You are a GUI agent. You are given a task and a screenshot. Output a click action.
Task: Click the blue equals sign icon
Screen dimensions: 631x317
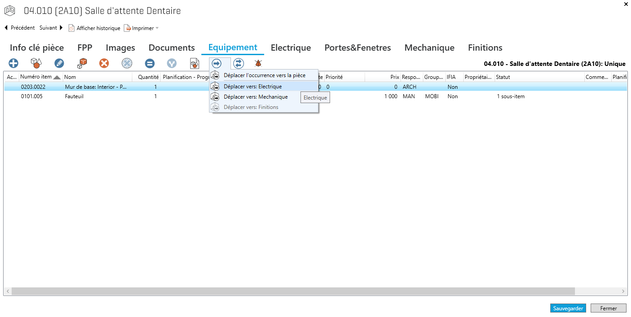pyautogui.click(x=150, y=64)
